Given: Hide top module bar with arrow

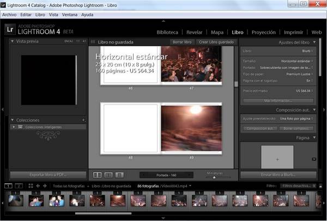Looking at the screenshot, I should [163, 21].
